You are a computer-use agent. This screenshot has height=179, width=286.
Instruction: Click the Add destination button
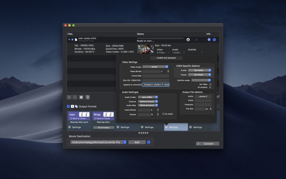(x=137, y=142)
